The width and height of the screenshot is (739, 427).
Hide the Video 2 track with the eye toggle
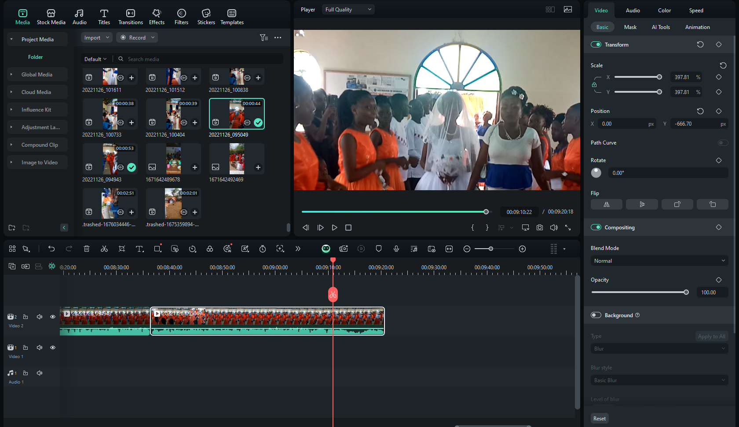click(x=53, y=316)
